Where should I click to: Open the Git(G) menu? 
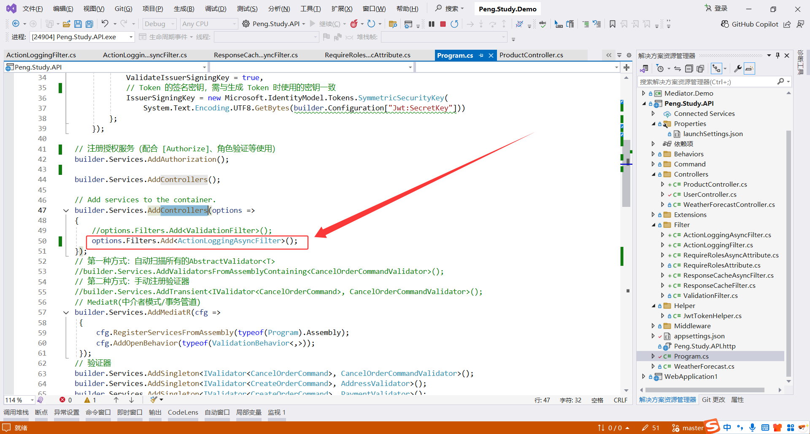point(124,9)
